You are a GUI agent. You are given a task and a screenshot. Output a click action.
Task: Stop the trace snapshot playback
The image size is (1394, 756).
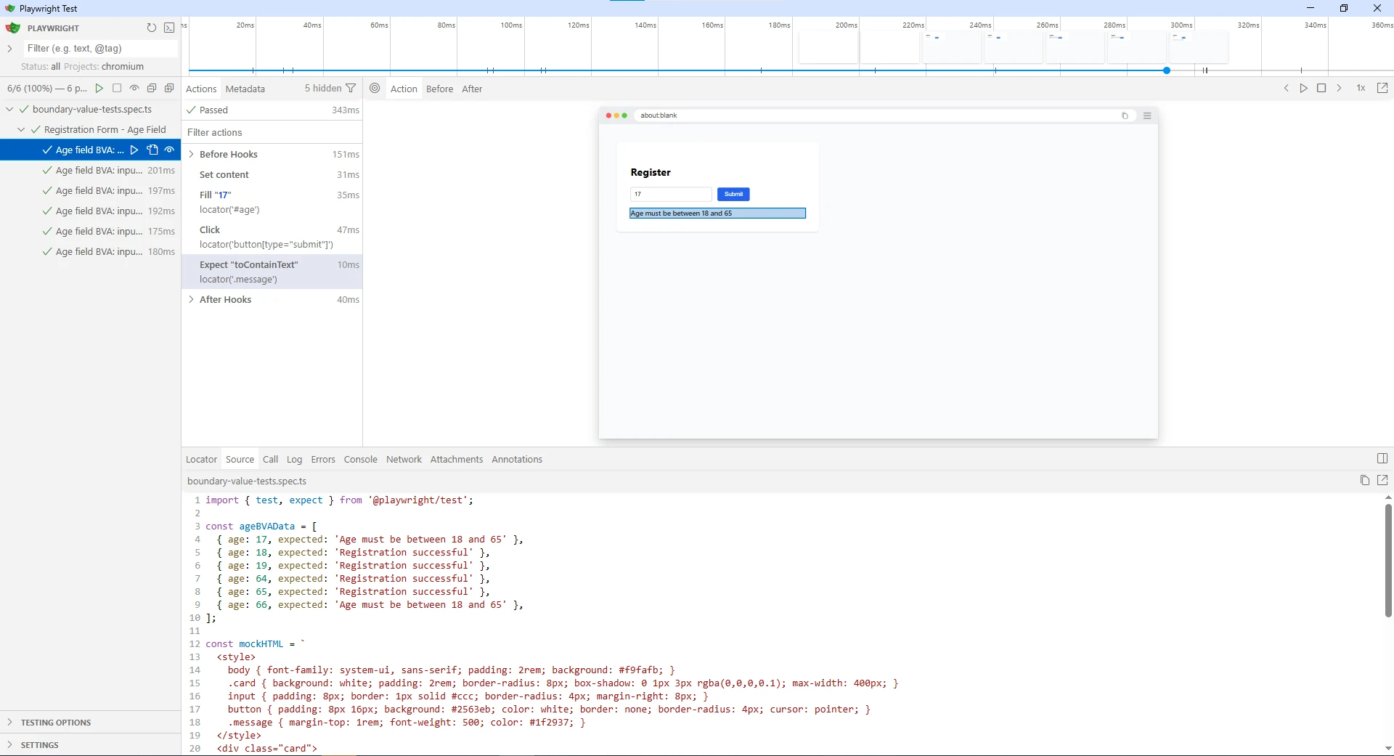(1321, 88)
